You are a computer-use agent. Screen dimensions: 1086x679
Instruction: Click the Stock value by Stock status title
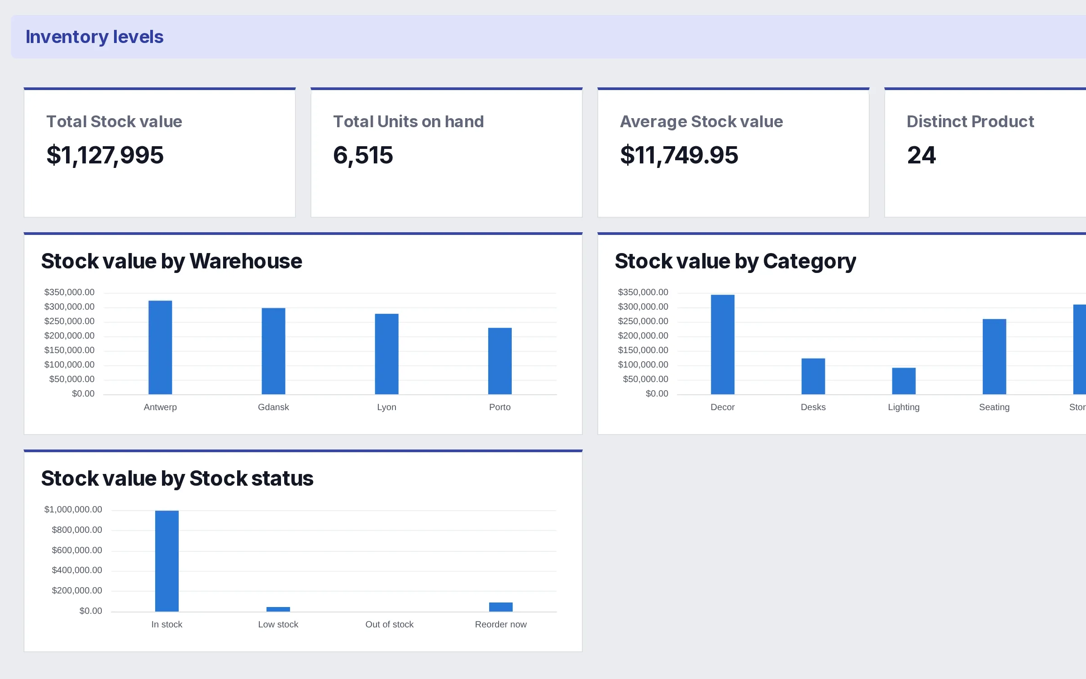(177, 478)
